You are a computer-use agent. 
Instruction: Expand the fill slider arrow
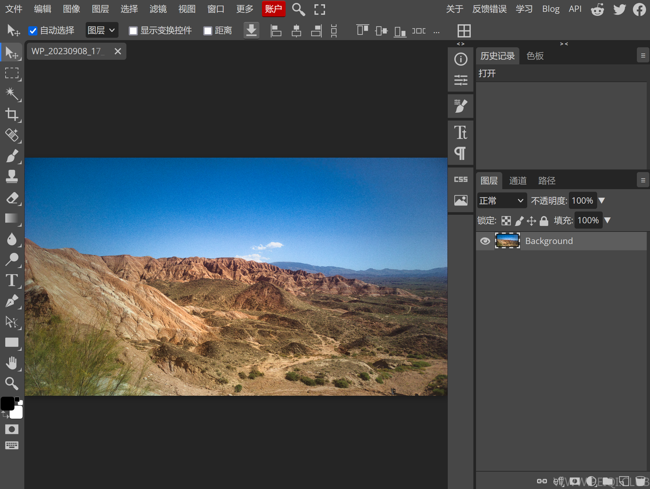(607, 220)
